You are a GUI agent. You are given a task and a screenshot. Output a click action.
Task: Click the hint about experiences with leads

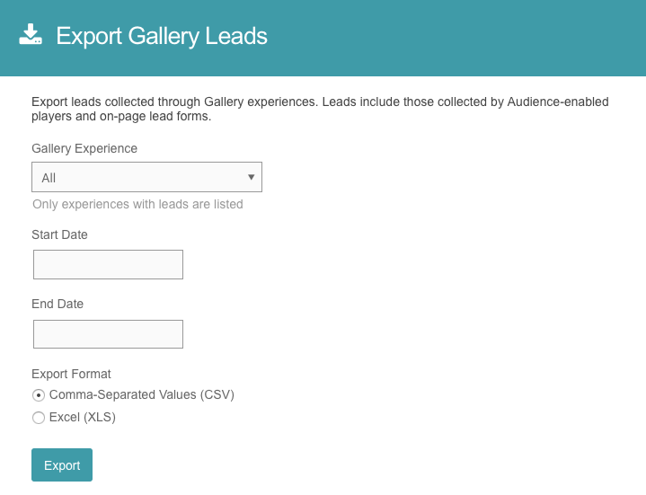tap(137, 204)
